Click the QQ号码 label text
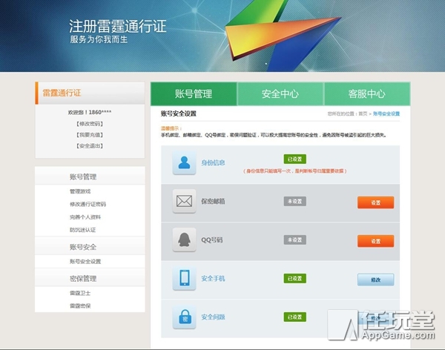 pyautogui.click(x=212, y=240)
